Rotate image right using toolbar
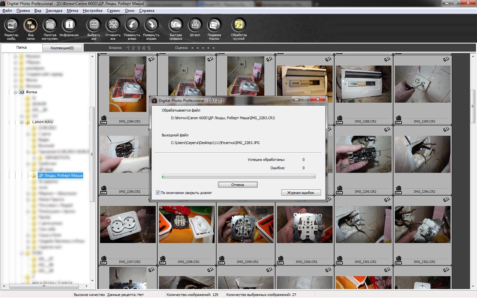The width and height of the screenshot is (477, 298). click(151, 25)
